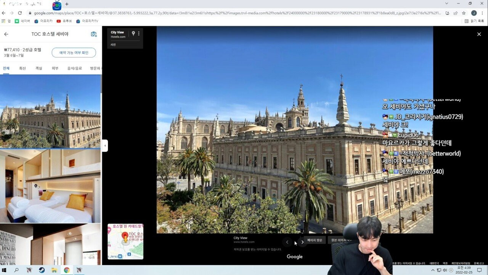The height and width of the screenshot is (275, 488).
Task: Show the previous photo arrow
Action: [287, 242]
